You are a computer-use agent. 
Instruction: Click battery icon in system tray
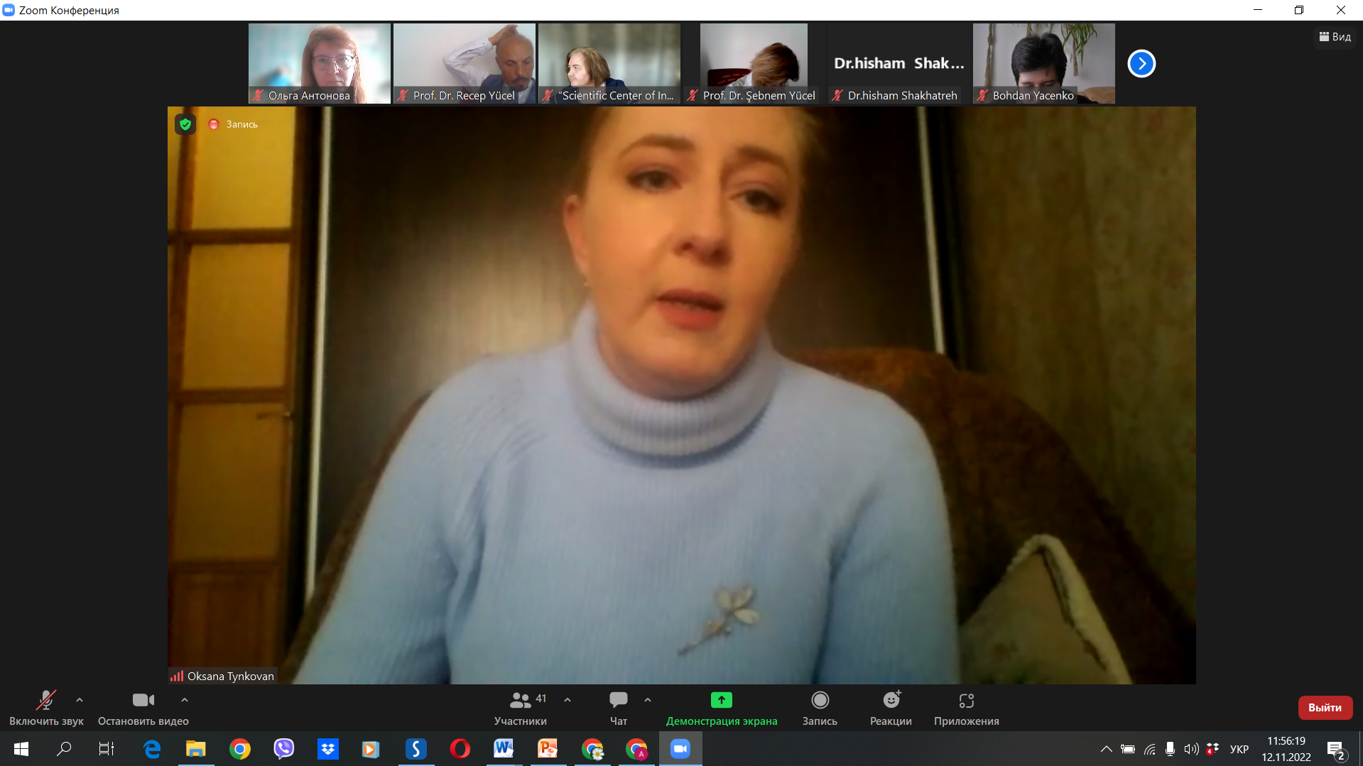(1128, 749)
